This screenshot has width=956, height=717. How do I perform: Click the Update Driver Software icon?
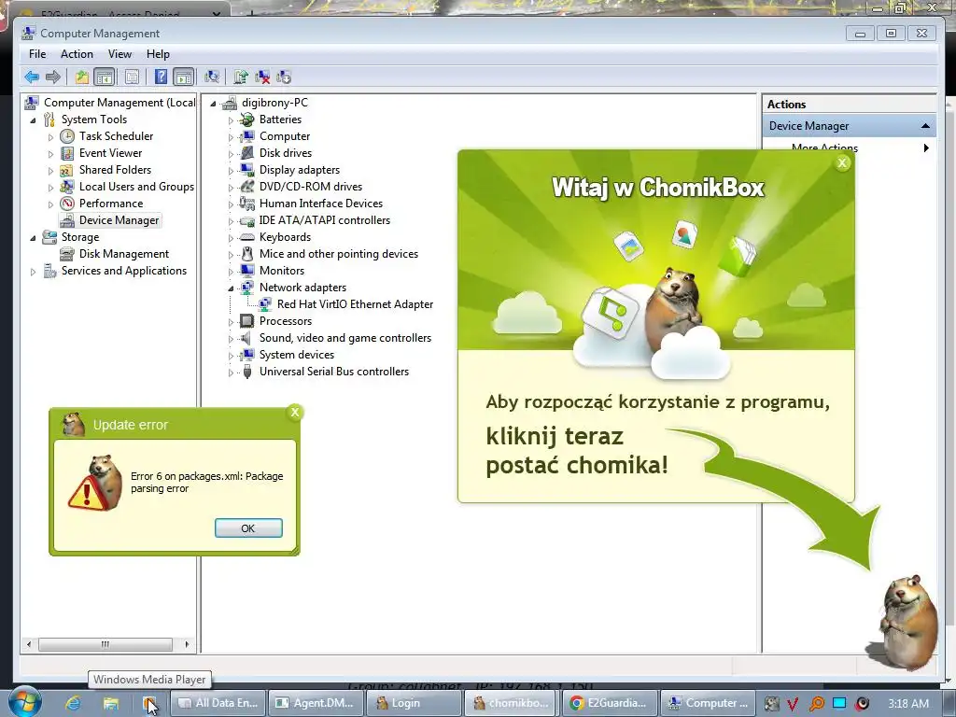[x=241, y=77]
